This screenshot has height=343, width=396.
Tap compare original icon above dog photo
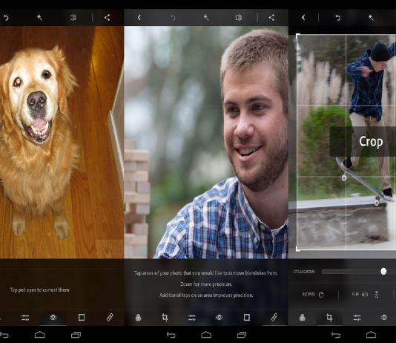point(73,17)
